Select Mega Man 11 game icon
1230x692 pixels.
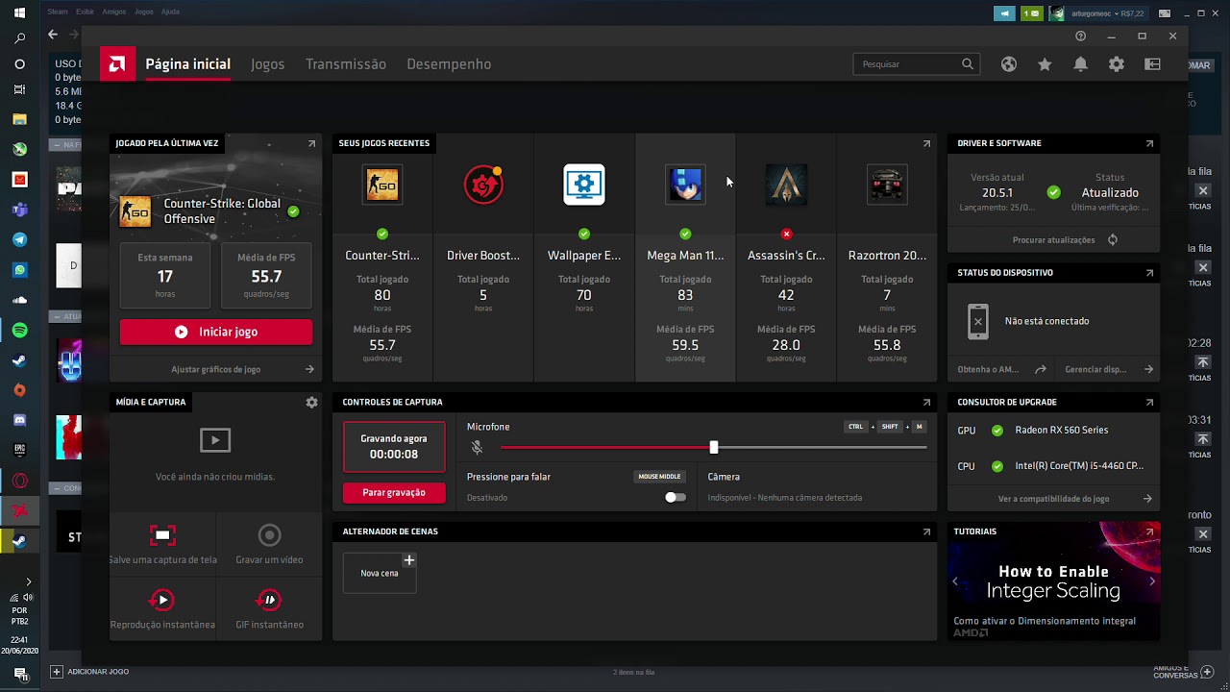(x=685, y=185)
